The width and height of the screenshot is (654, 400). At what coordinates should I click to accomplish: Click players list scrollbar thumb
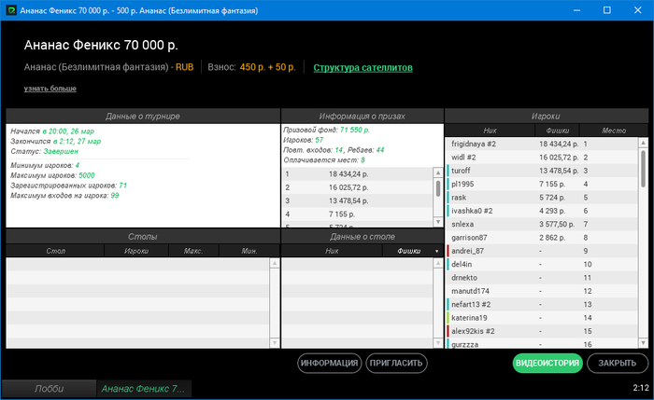click(643, 169)
